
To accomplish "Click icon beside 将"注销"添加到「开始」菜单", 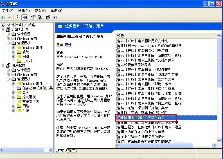I will click(x=118, y=108).
